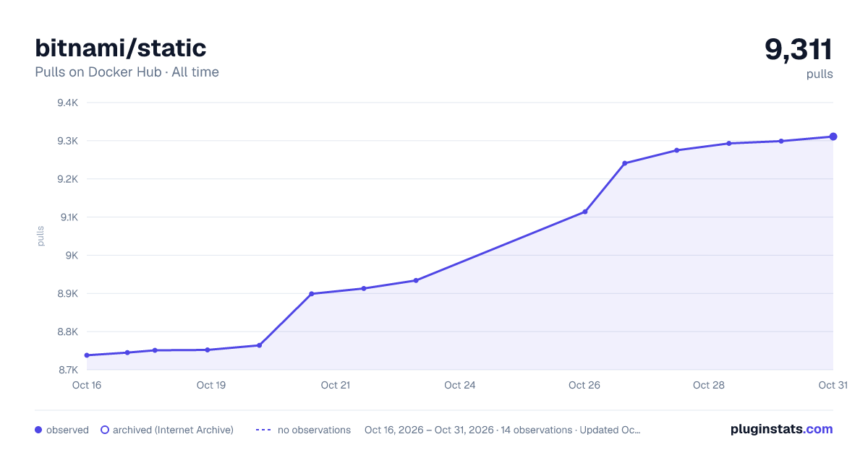The width and height of the screenshot is (868, 455).
Task: Click the Oct 24 x-axis label
Action: [460, 385]
